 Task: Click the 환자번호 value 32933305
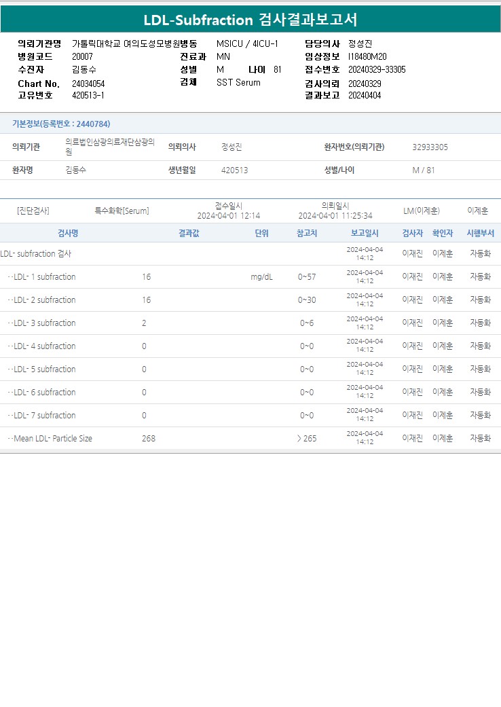pos(430,147)
